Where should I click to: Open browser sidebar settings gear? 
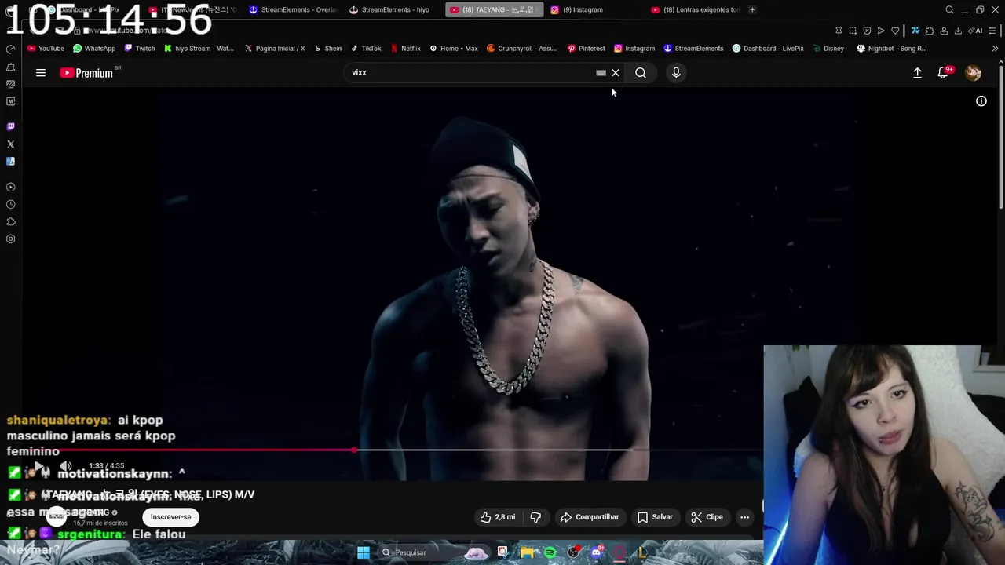[10, 239]
